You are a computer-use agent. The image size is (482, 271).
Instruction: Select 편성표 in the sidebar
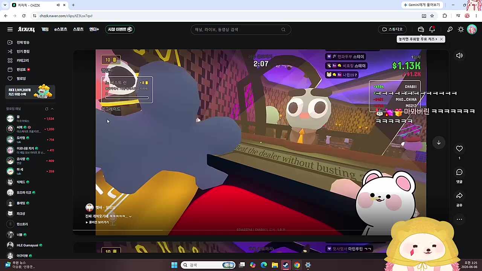coord(21,70)
